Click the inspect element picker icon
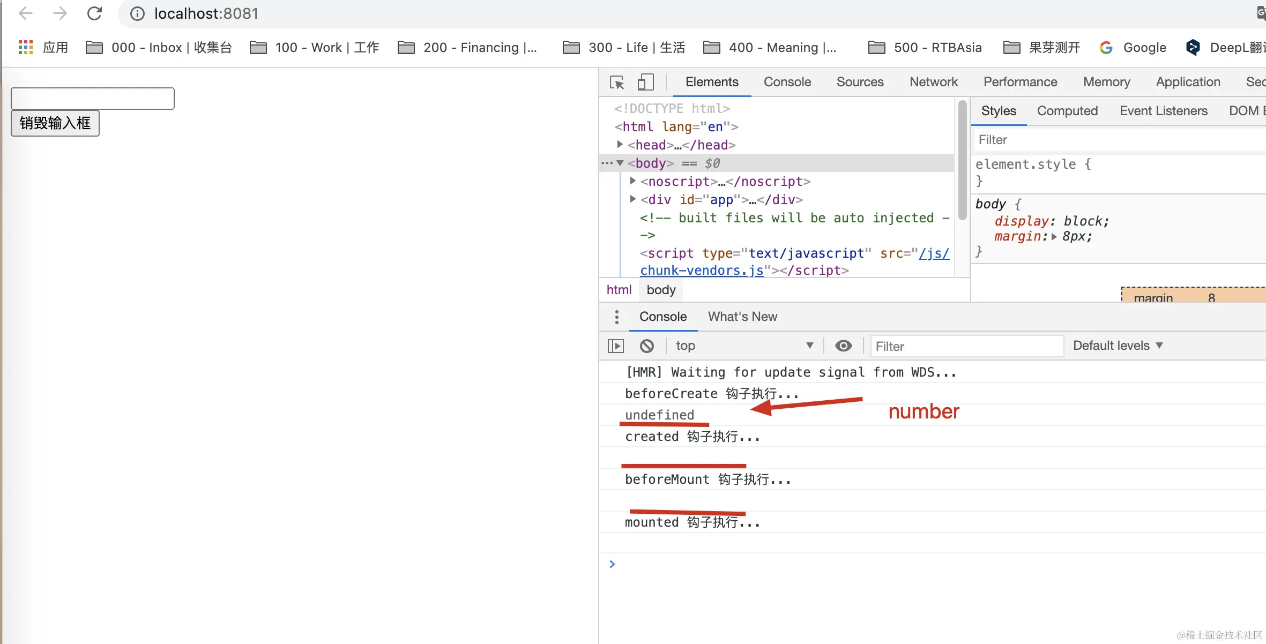Viewport: 1266px width, 644px height. pyautogui.click(x=617, y=83)
